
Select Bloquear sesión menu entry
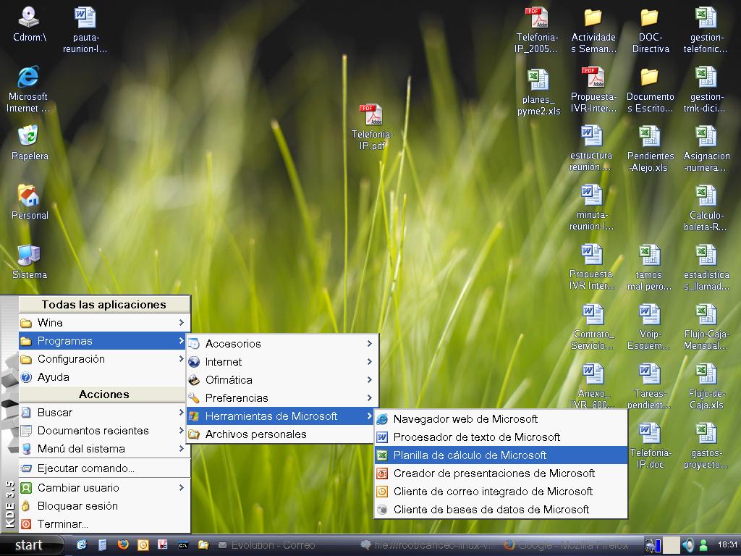104,506
